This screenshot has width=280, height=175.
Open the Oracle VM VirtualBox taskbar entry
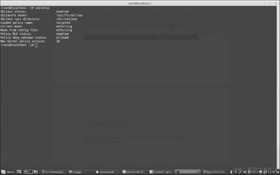tap(134, 172)
